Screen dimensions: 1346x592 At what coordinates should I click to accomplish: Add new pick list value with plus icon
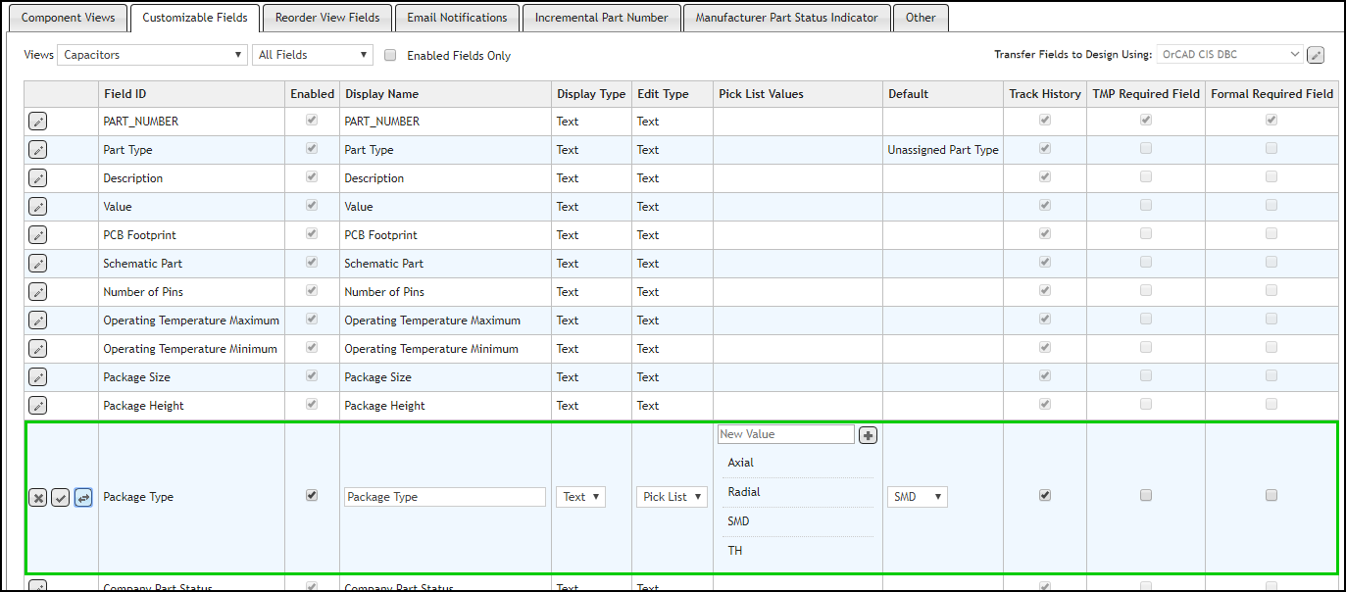click(868, 435)
